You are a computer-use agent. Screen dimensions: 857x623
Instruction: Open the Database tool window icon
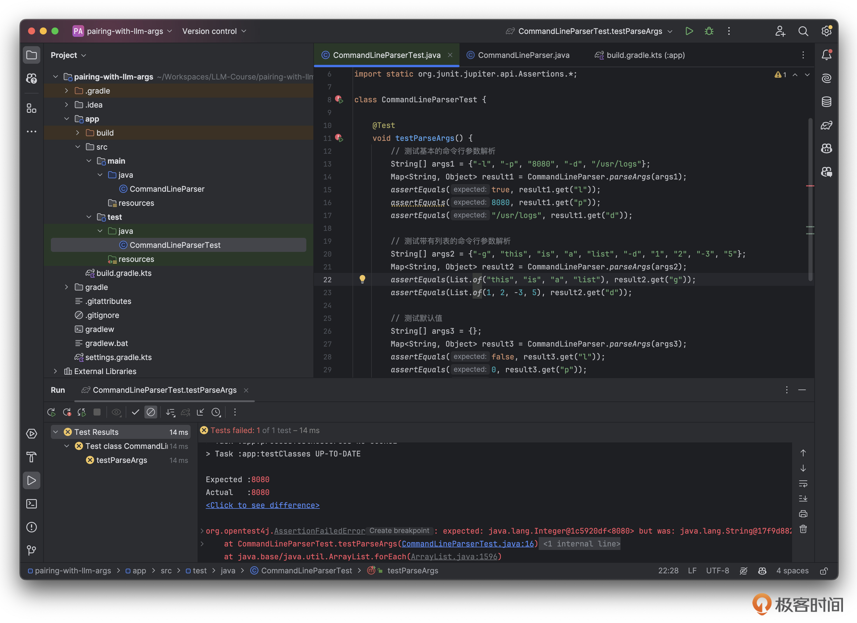tap(826, 102)
